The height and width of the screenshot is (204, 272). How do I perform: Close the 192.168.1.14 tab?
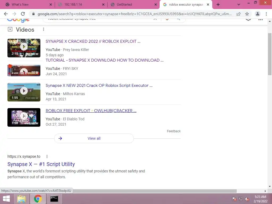[103, 5]
